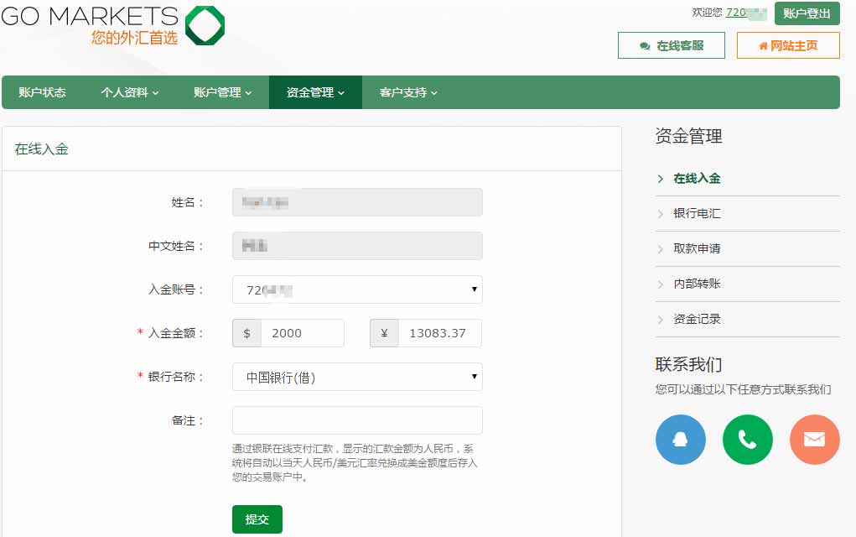The height and width of the screenshot is (537, 856).
Task: Go to 网站主页 home page button
Action: click(x=788, y=45)
